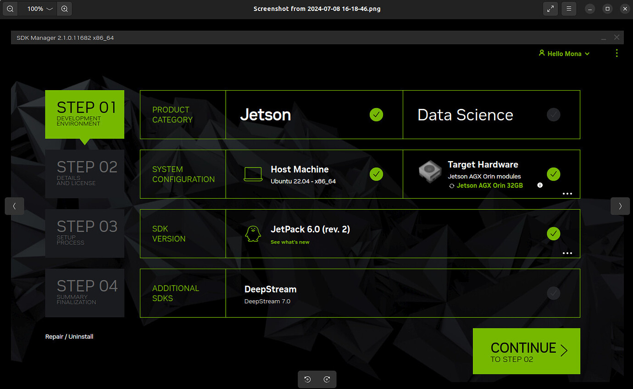The height and width of the screenshot is (389, 633).
Task: Open the vertical three-dot menu top right
Action: pos(616,53)
